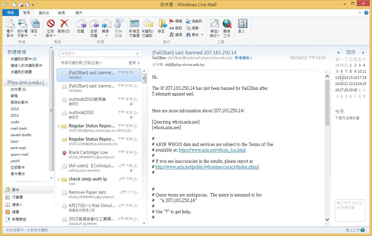Toggle sort direction (遞減)
372x236 pixels.
click(x=134, y=63)
